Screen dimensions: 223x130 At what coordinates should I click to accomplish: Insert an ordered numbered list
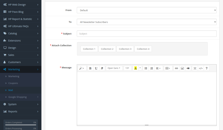tap(152, 68)
